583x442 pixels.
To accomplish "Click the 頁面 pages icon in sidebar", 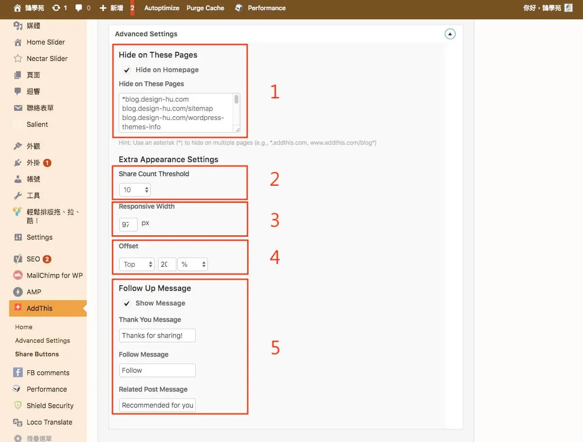I will point(18,75).
